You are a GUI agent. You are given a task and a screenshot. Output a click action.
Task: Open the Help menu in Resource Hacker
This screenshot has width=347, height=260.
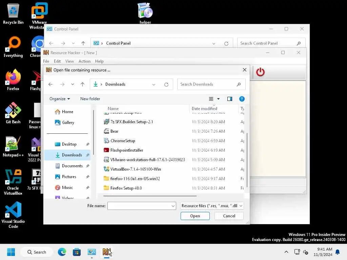click(x=99, y=61)
